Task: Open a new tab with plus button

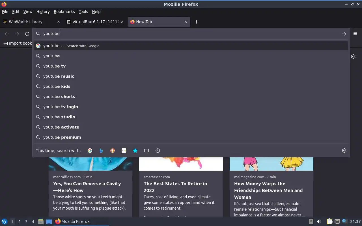Action: [x=196, y=22]
